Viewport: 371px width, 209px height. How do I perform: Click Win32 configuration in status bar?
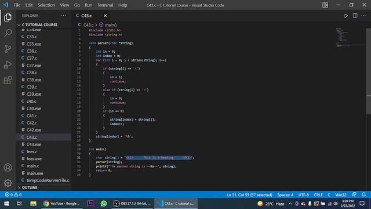click(341, 195)
